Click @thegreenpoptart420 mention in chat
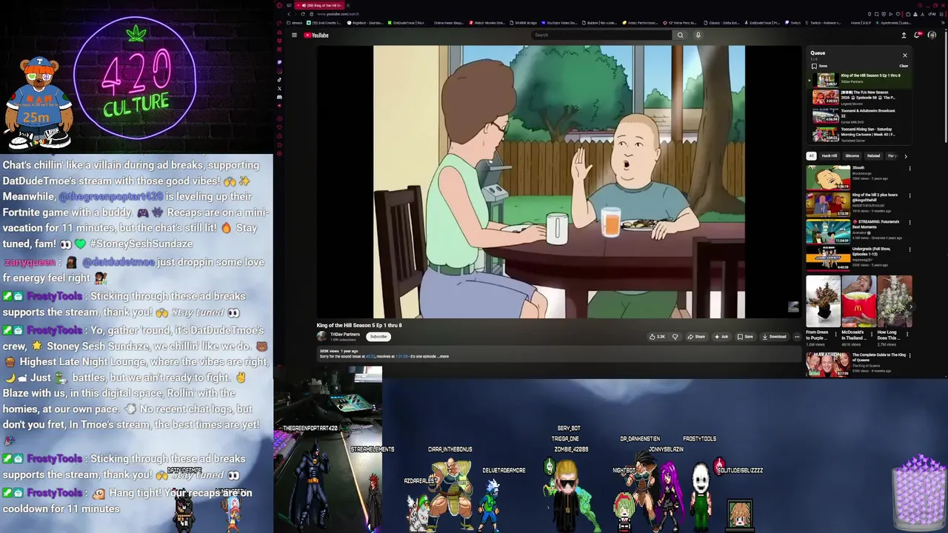This screenshot has height=533, width=948. [110, 196]
